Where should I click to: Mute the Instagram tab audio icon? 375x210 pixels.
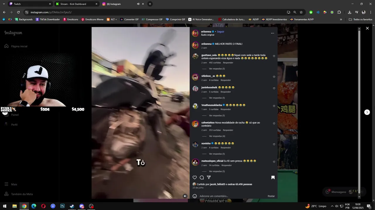pyautogui.click(x=138, y=4)
